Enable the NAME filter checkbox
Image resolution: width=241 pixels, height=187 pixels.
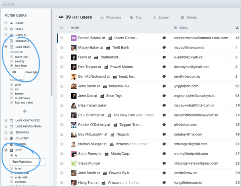6,23
